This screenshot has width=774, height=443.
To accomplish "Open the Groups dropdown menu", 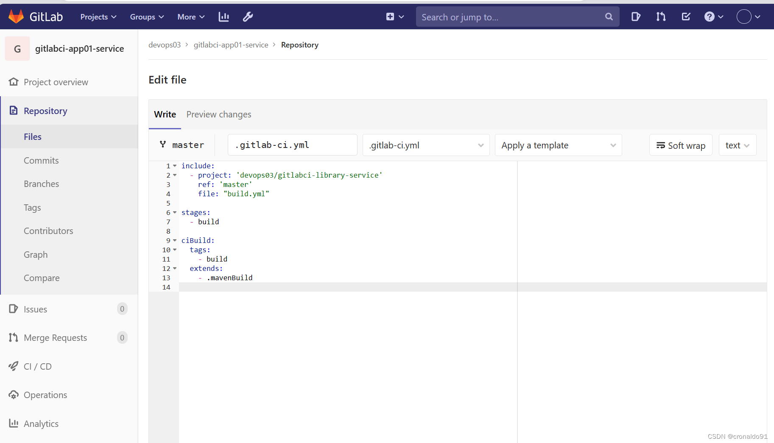I will [x=147, y=17].
